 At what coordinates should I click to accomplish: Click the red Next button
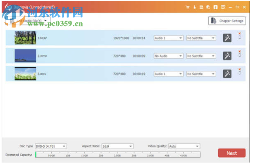(x=232, y=153)
